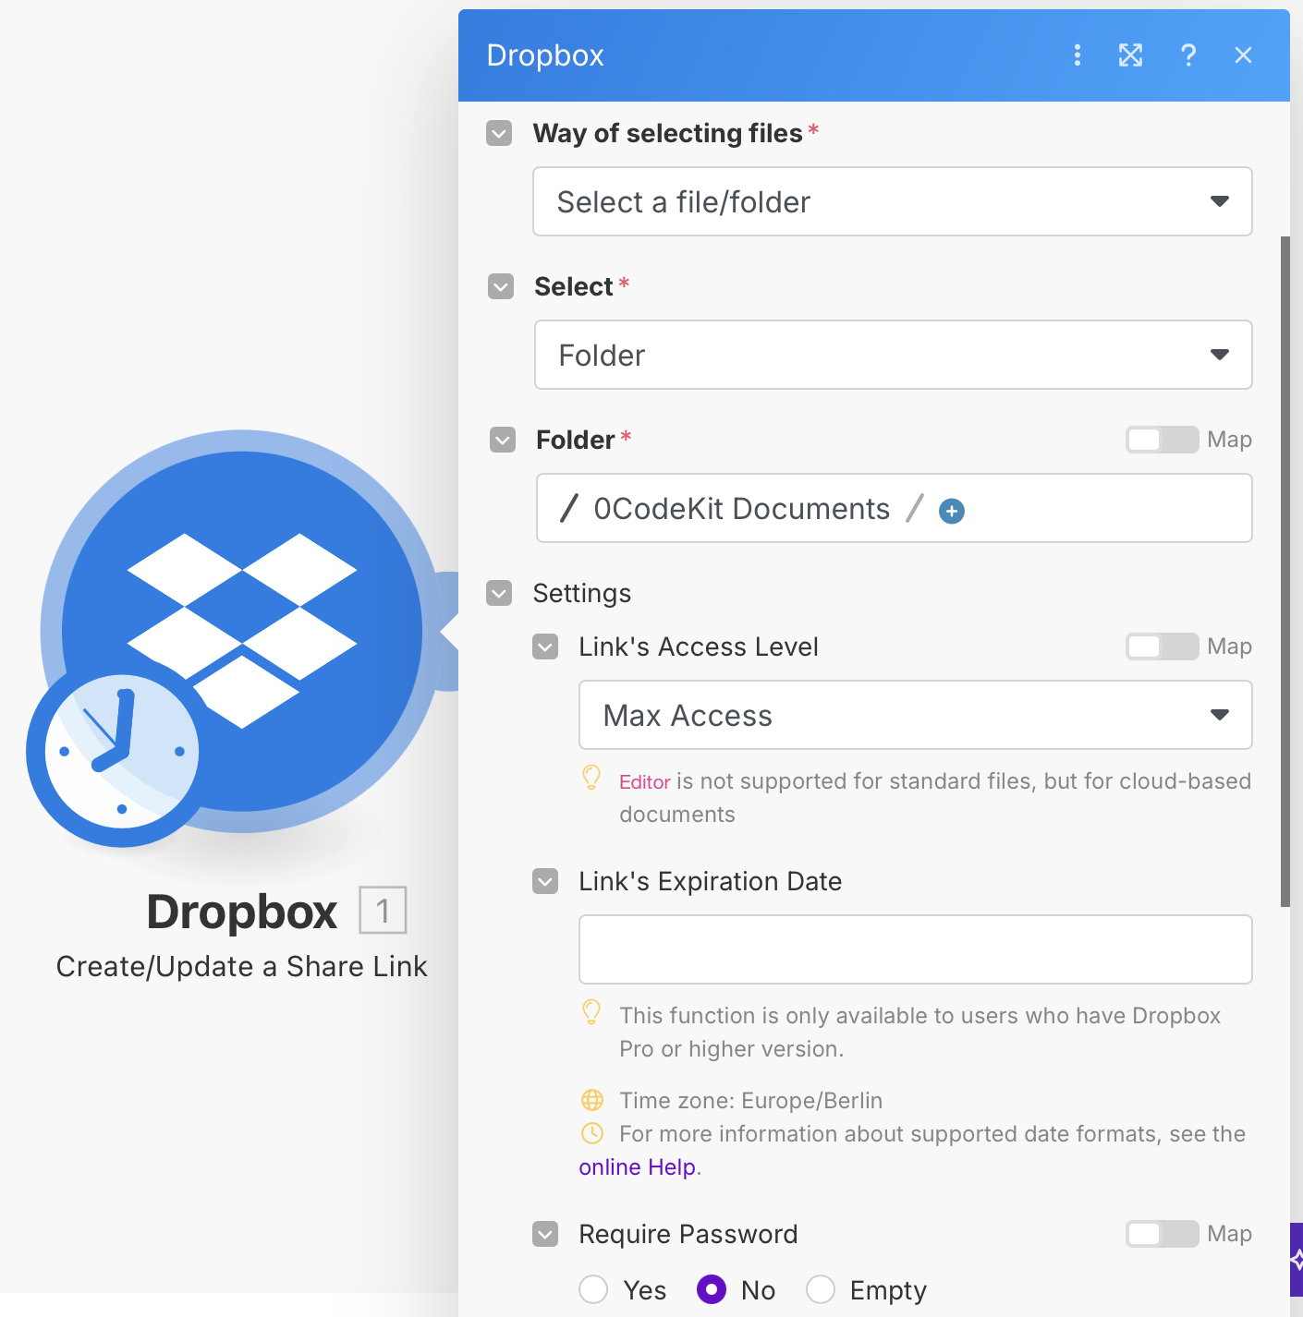Collapse the Require Password field
This screenshot has width=1303, height=1317.
(x=545, y=1234)
